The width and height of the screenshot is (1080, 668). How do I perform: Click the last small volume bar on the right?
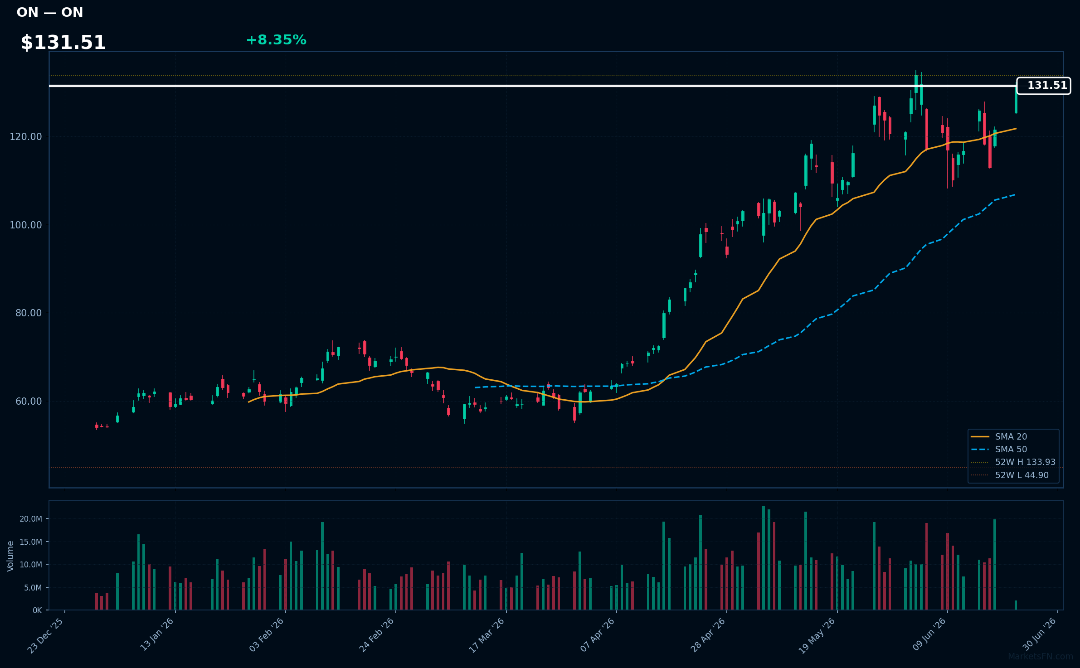point(1016,605)
